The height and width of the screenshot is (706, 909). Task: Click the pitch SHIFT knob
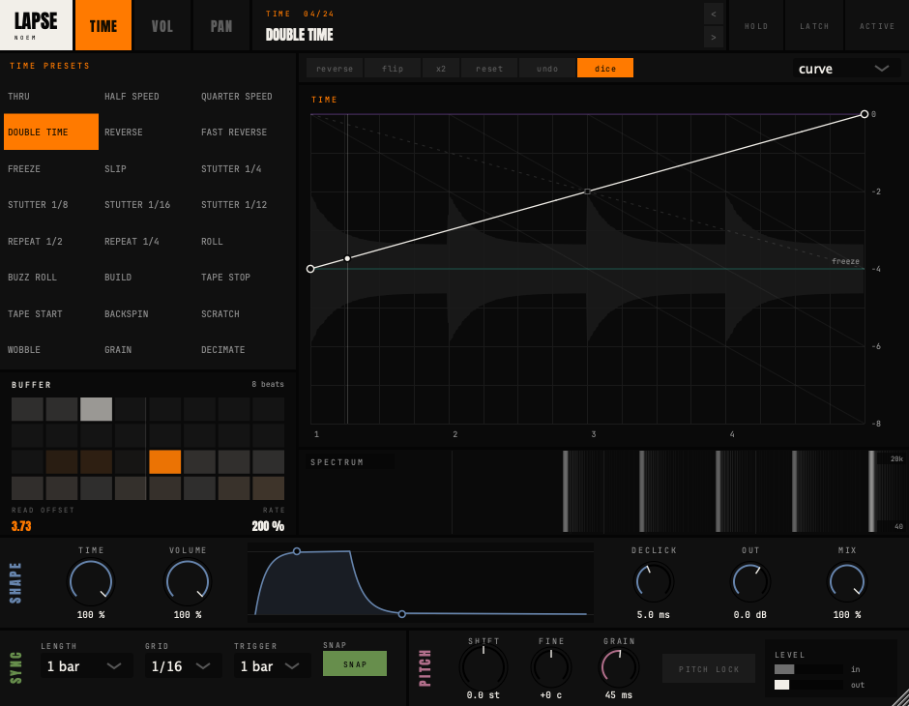click(x=483, y=666)
